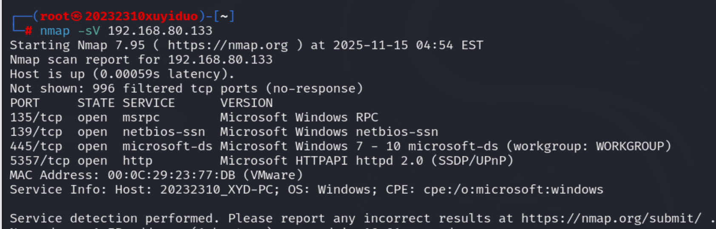Select the -sV flag in the command
This screenshot has height=229, width=716.
pyautogui.click(x=88, y=31)
